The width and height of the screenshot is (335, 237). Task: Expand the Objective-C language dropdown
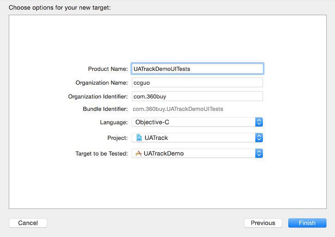(197, 122)
